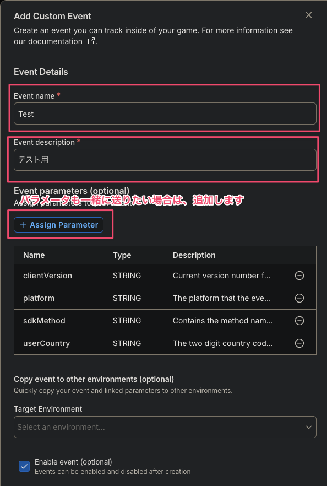Click the Description column header
The width and height of the screenshot is (327, 486).
click(194, 255)
